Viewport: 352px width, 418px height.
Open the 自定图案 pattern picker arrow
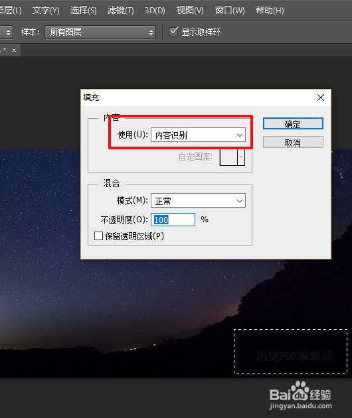pos(241,157)
